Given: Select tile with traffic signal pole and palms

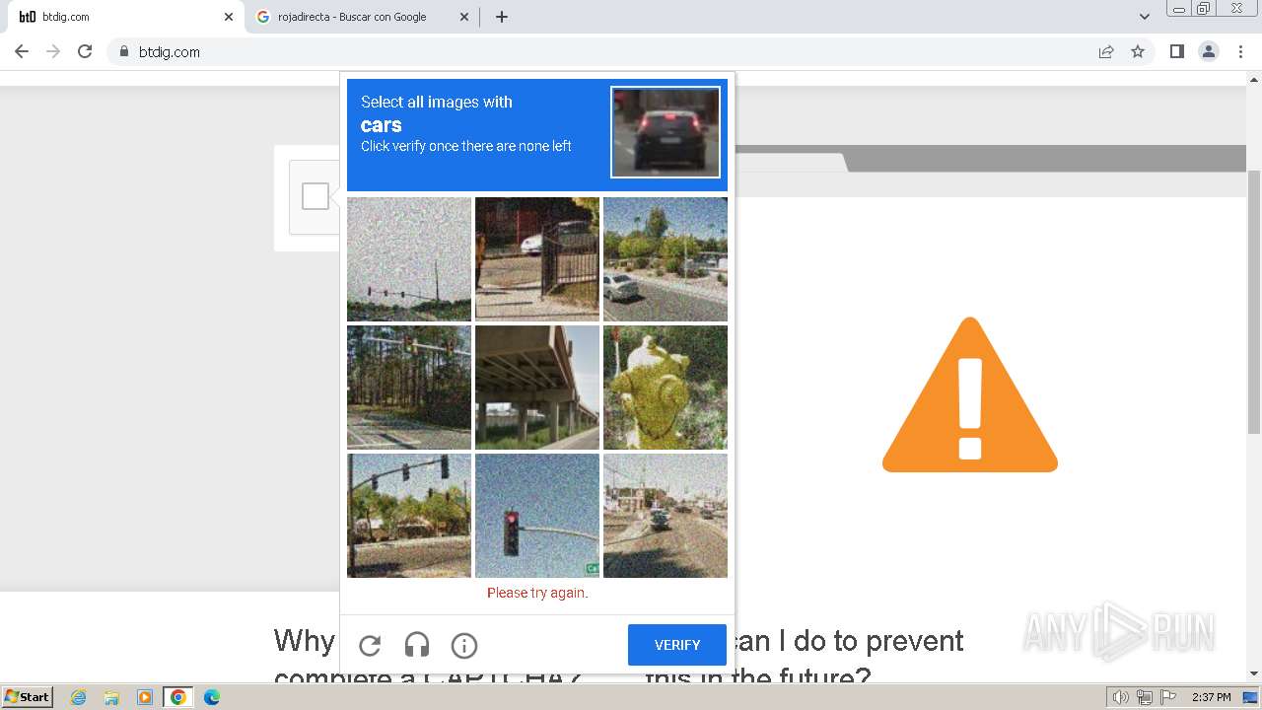Looking at the screenshot, I should (409, 516).
